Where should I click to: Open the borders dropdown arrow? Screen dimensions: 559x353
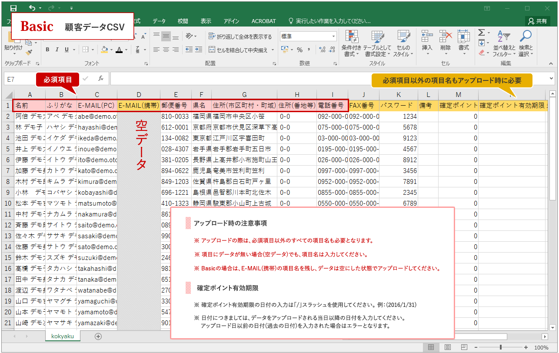[x=92, y=50]
